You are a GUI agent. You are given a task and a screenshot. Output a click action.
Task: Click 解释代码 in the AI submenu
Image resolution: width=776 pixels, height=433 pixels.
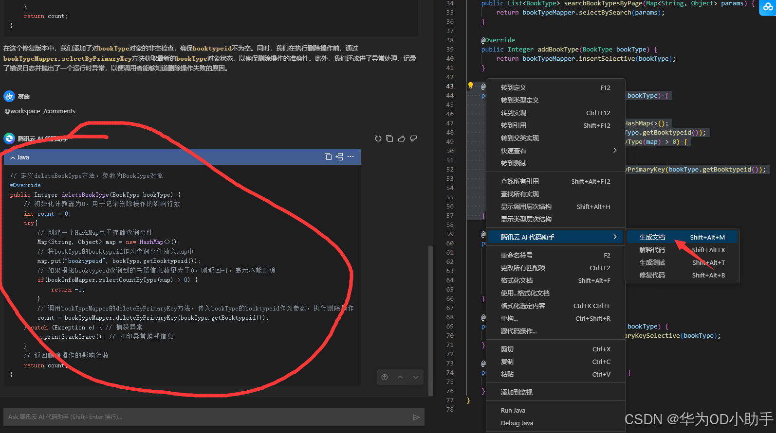tap(682, 250)
